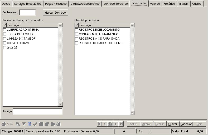208x135 pixels.
Task: Click the Alterar button
Action: click(x=147, y=124)
